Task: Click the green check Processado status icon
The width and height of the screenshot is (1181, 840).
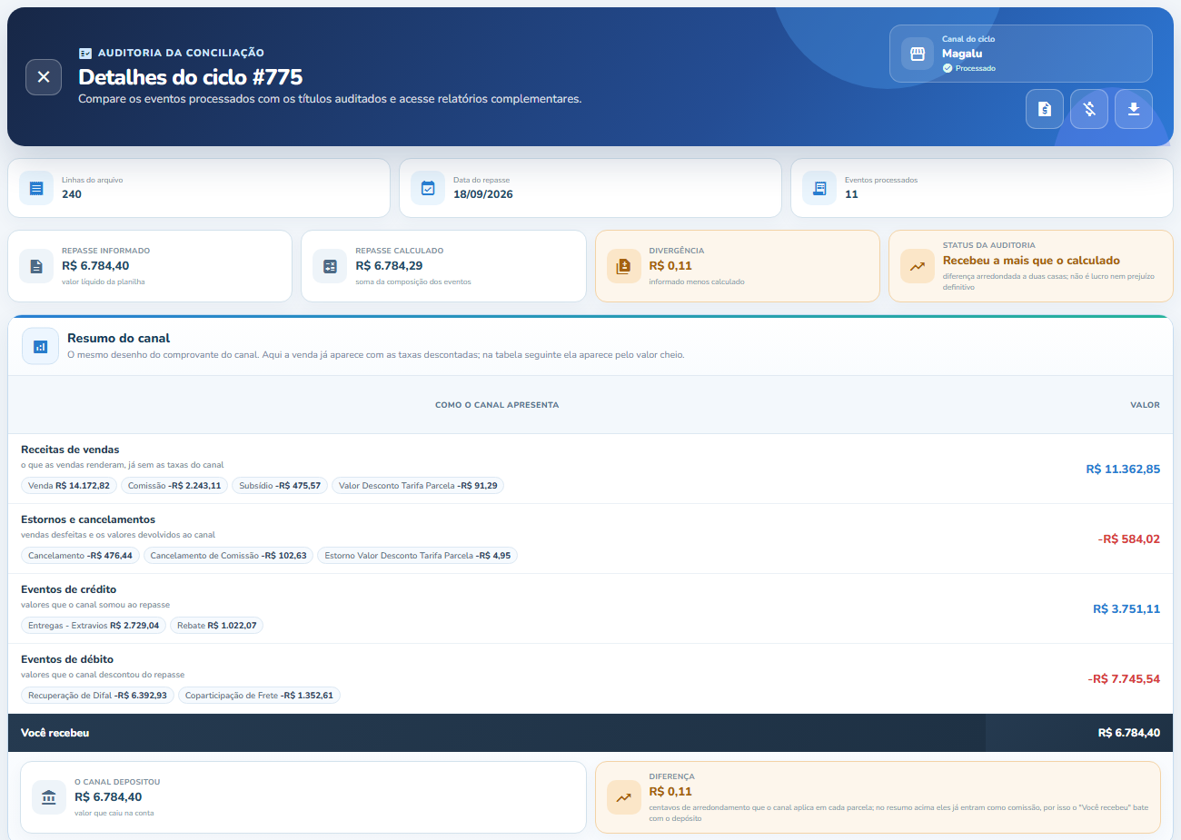Action: tap(948, 68)
